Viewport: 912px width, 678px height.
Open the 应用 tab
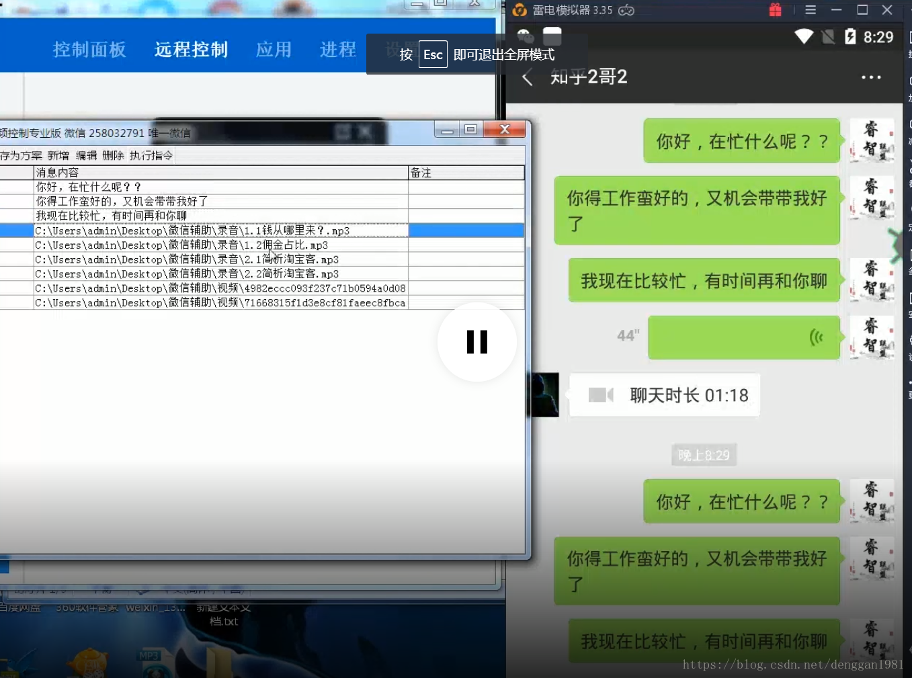coord(274,50)
